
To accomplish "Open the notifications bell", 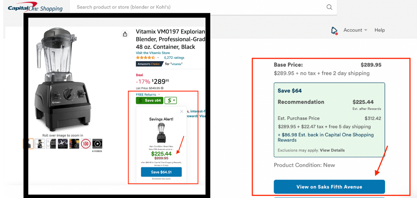I will pyautogui.click(x=334, y=31).
